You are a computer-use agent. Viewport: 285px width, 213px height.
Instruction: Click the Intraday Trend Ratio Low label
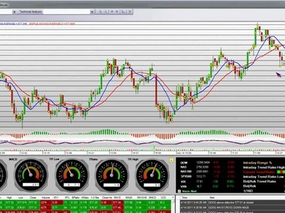pyautogui.click(x=264, y=177)
